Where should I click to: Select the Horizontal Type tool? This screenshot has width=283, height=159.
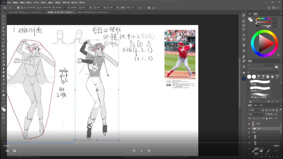[3, 80]
